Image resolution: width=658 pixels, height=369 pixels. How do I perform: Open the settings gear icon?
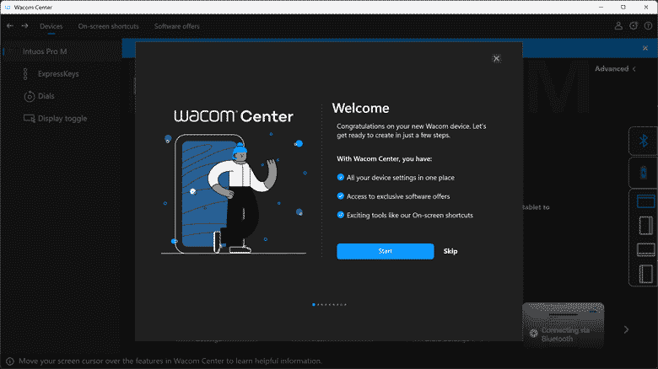coord(634,26)
